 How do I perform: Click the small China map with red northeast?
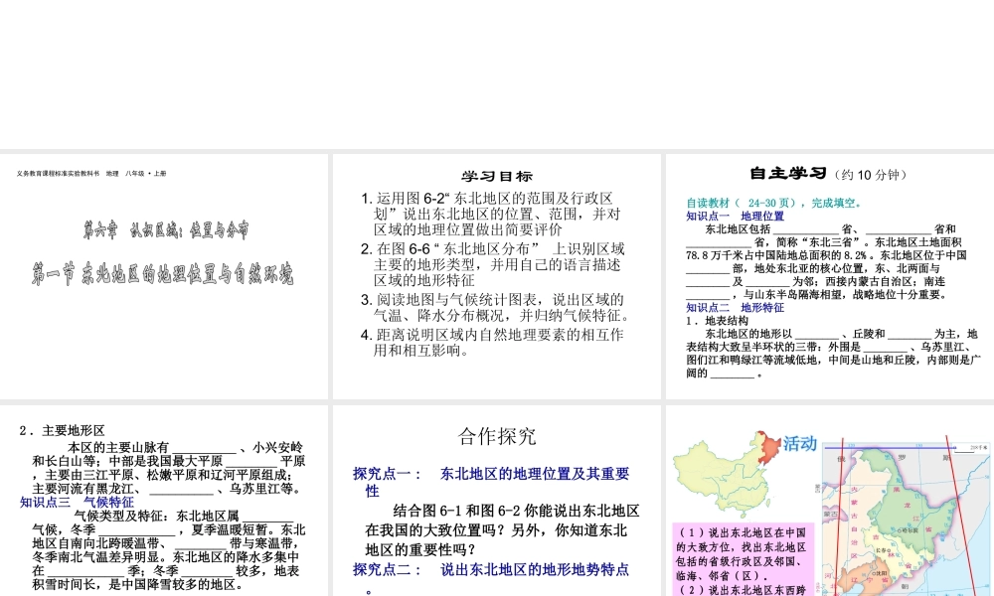pos(727,474)
